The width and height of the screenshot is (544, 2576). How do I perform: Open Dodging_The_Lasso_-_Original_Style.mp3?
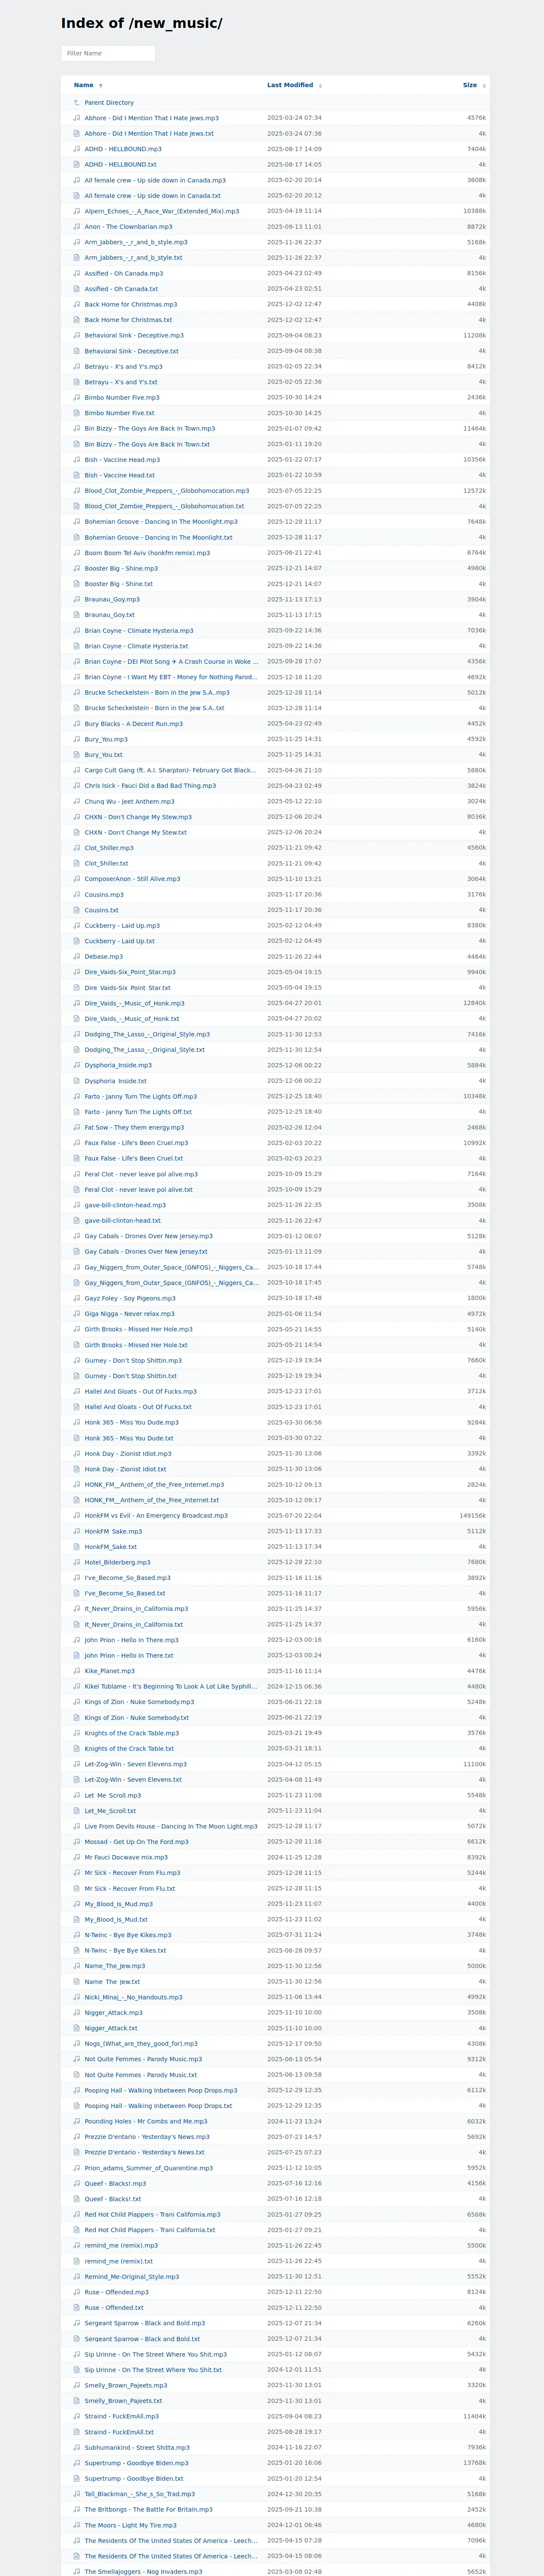coord(147,1034)
